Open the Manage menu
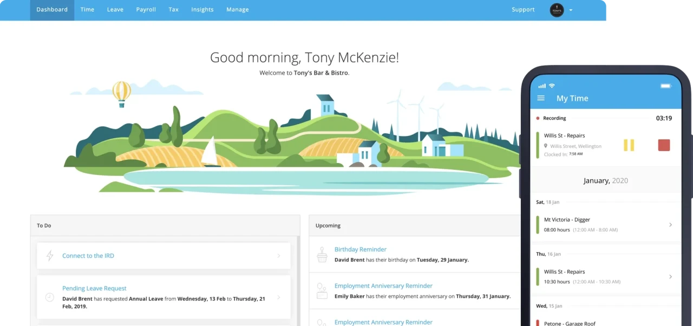693x326 pixels. (x=238, y=10)
